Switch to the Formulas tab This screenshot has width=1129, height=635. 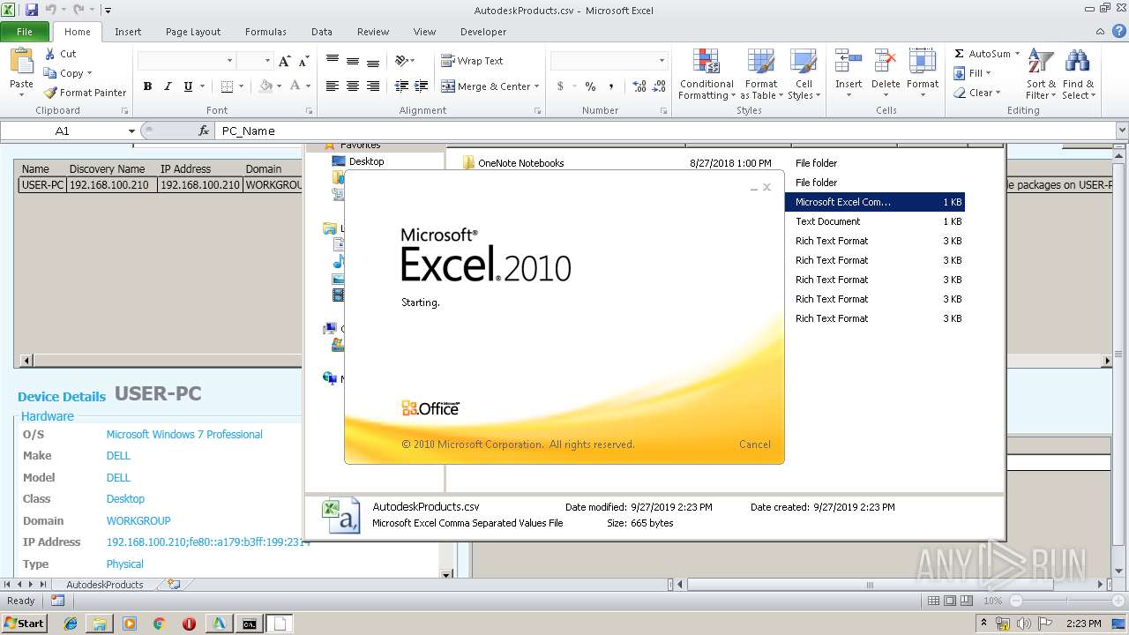[265, 32]
